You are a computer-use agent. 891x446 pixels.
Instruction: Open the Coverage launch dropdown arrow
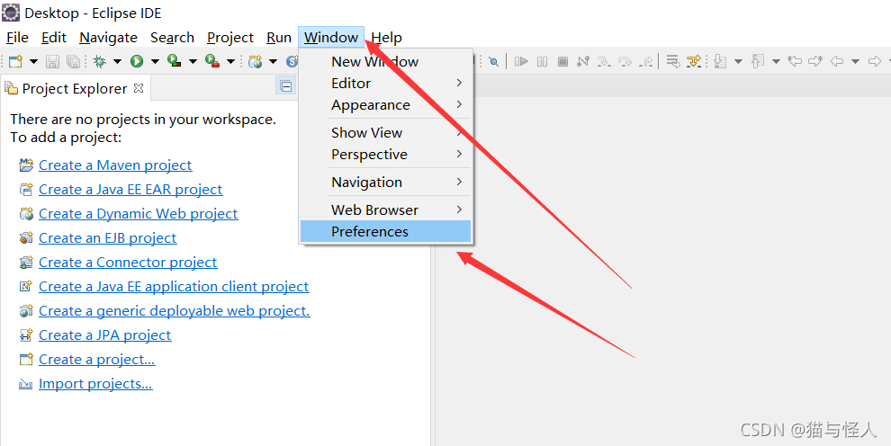coord(193,61)
